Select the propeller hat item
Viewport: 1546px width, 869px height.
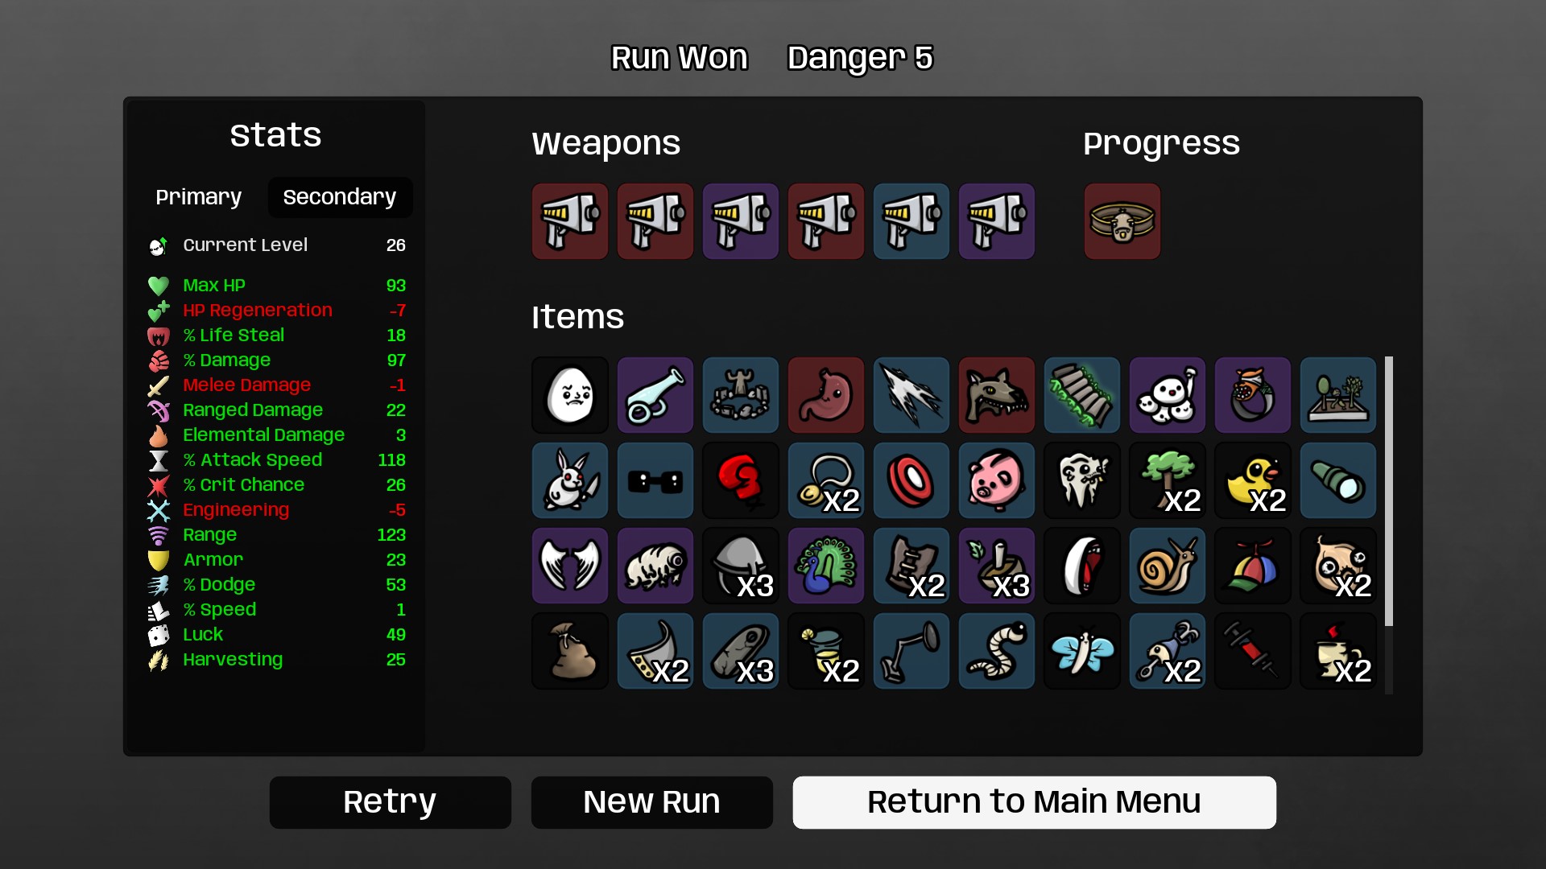tap(1253, 566)
